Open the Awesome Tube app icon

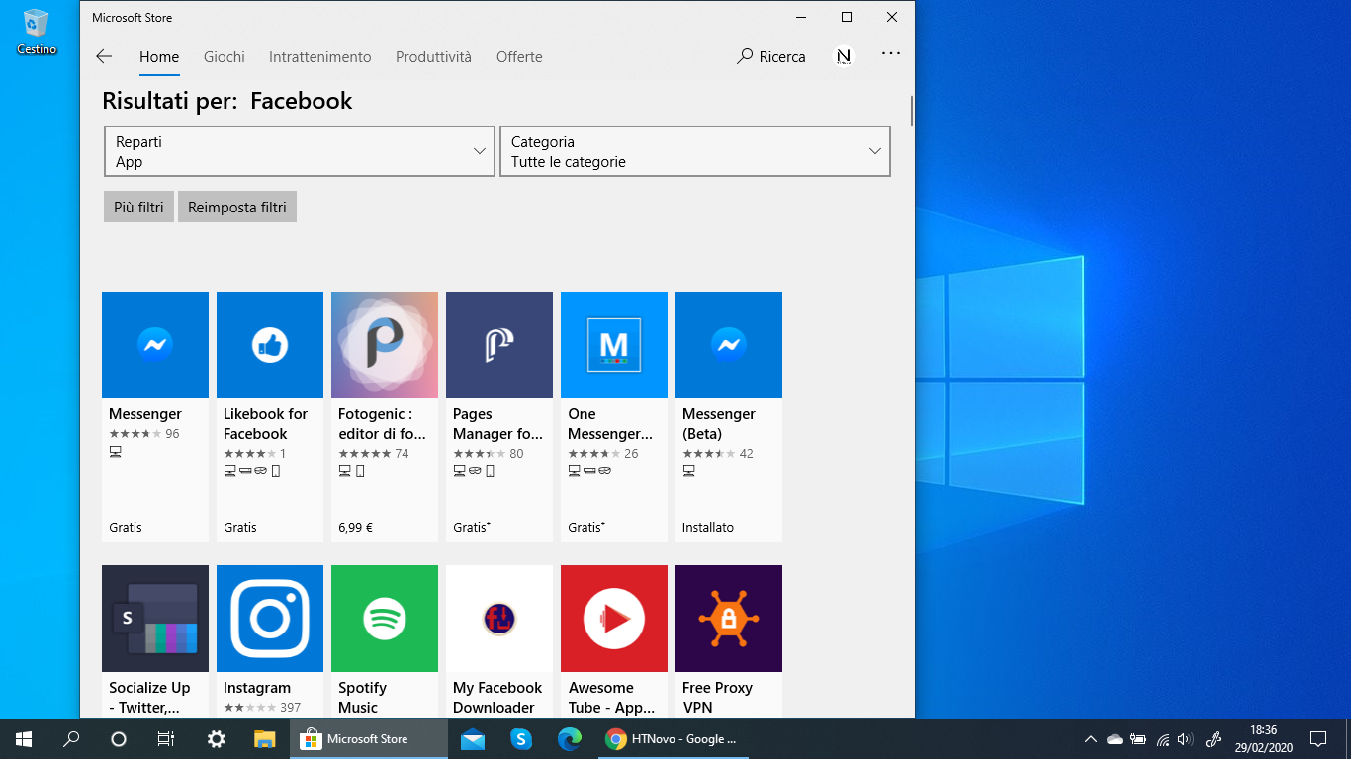coord(614,619)
